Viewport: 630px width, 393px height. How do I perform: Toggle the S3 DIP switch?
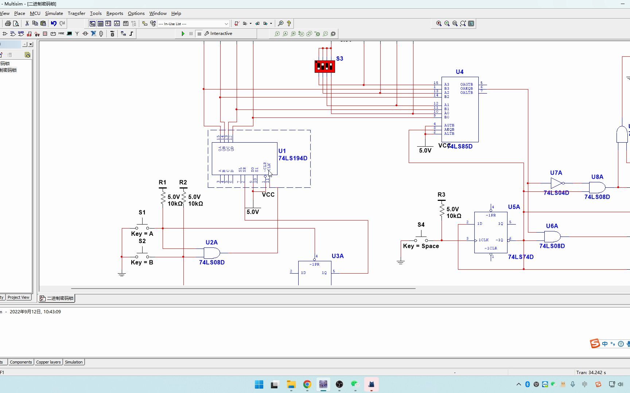pyautogui.click(x=325, y=66)
